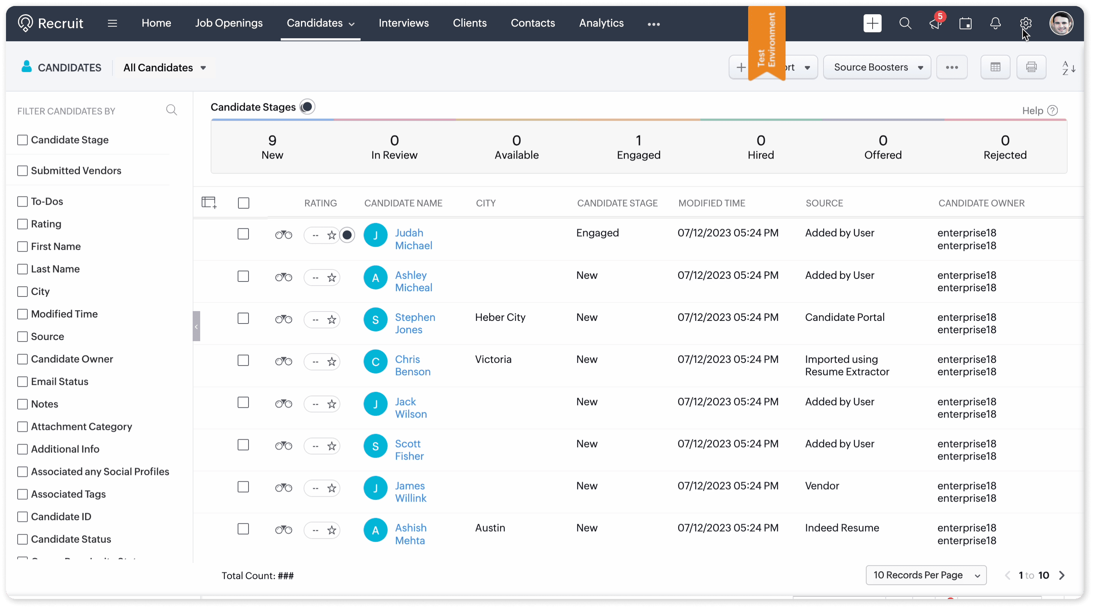The width and height of the screenshot is (1093, 608).
Task: Open the setup gear icon
Action: [1025, 23]
